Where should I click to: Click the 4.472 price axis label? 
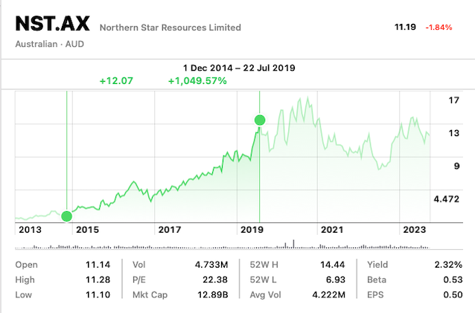tap(446, 199)
